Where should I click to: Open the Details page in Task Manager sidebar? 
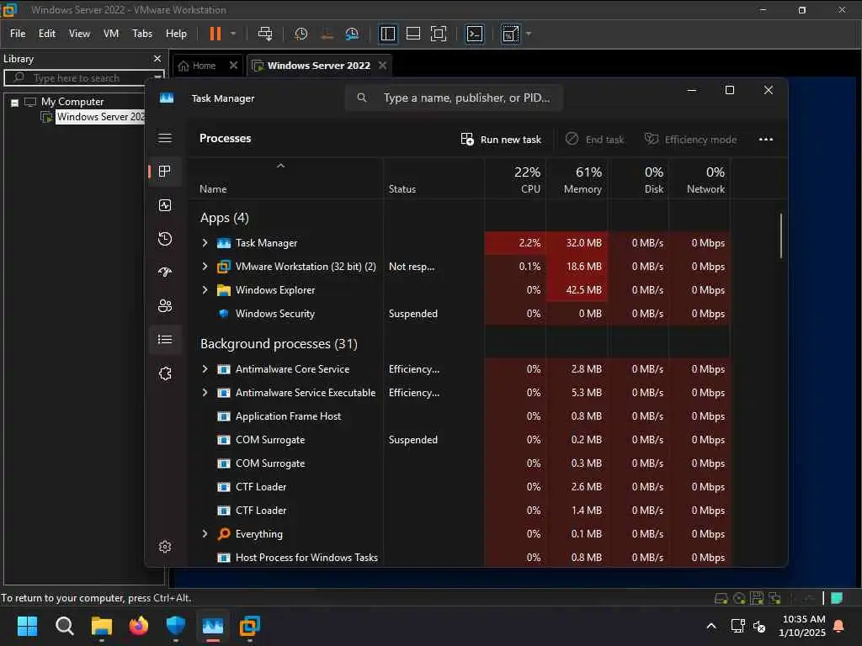coord(165,340)
